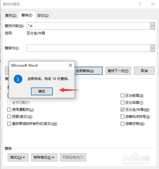Click the 不限定格式(T) button
The height and width of the screenshot is (169, 159).
(x=73, y=157)
